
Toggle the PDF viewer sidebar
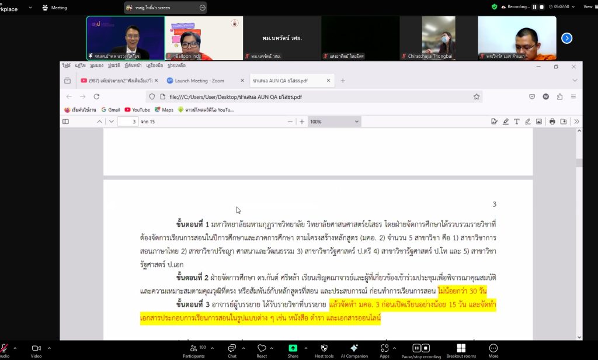point(65,122)
